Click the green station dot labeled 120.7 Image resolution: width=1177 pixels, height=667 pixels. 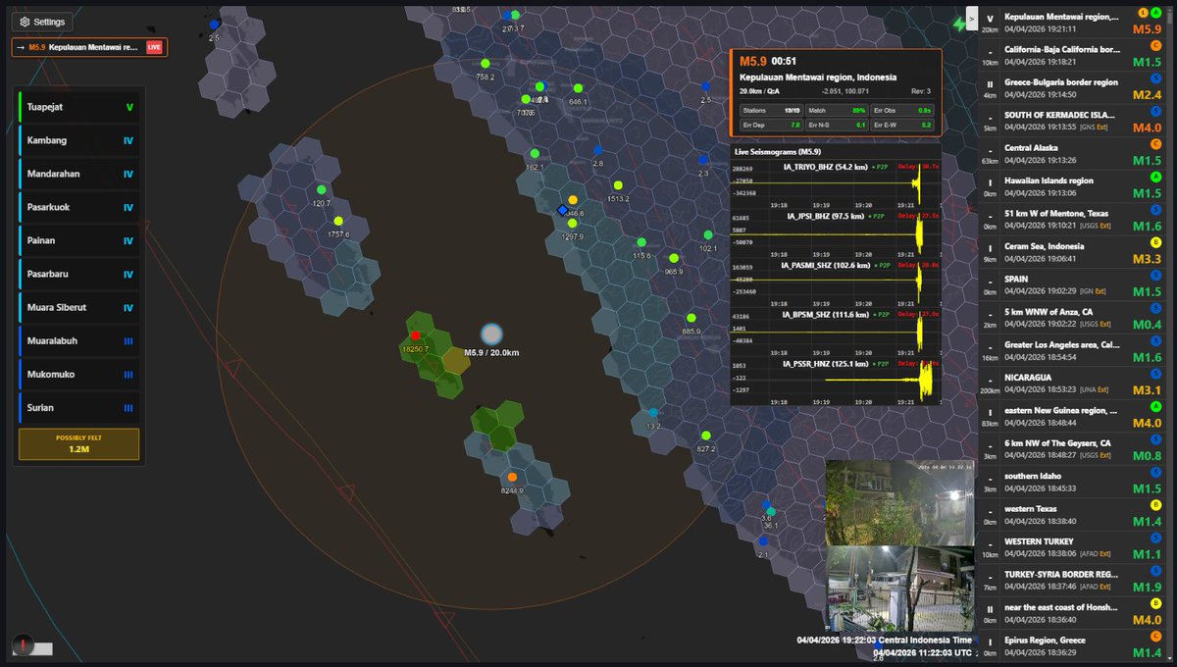point(321,189)
